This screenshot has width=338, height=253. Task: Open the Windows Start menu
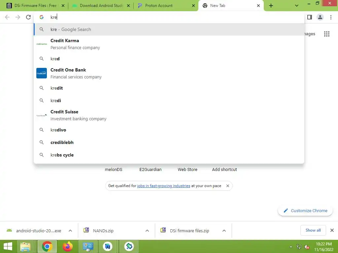[8, 246]
